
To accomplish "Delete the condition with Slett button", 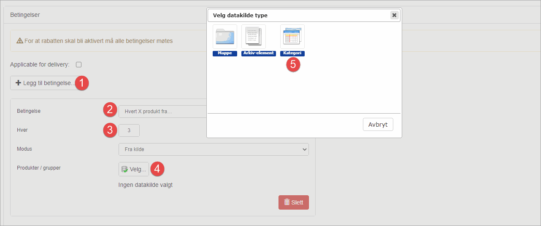I will (x=294, y=202).
